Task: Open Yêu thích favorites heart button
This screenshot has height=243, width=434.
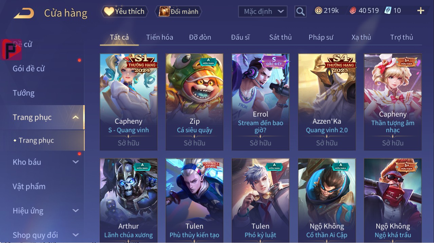Action: pyautogui.click(x=125, y=11)
